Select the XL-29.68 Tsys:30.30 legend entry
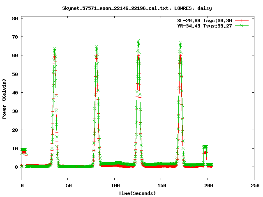This screenshot has height=197, width=263. pyautogui.click(x=205, y=21)
